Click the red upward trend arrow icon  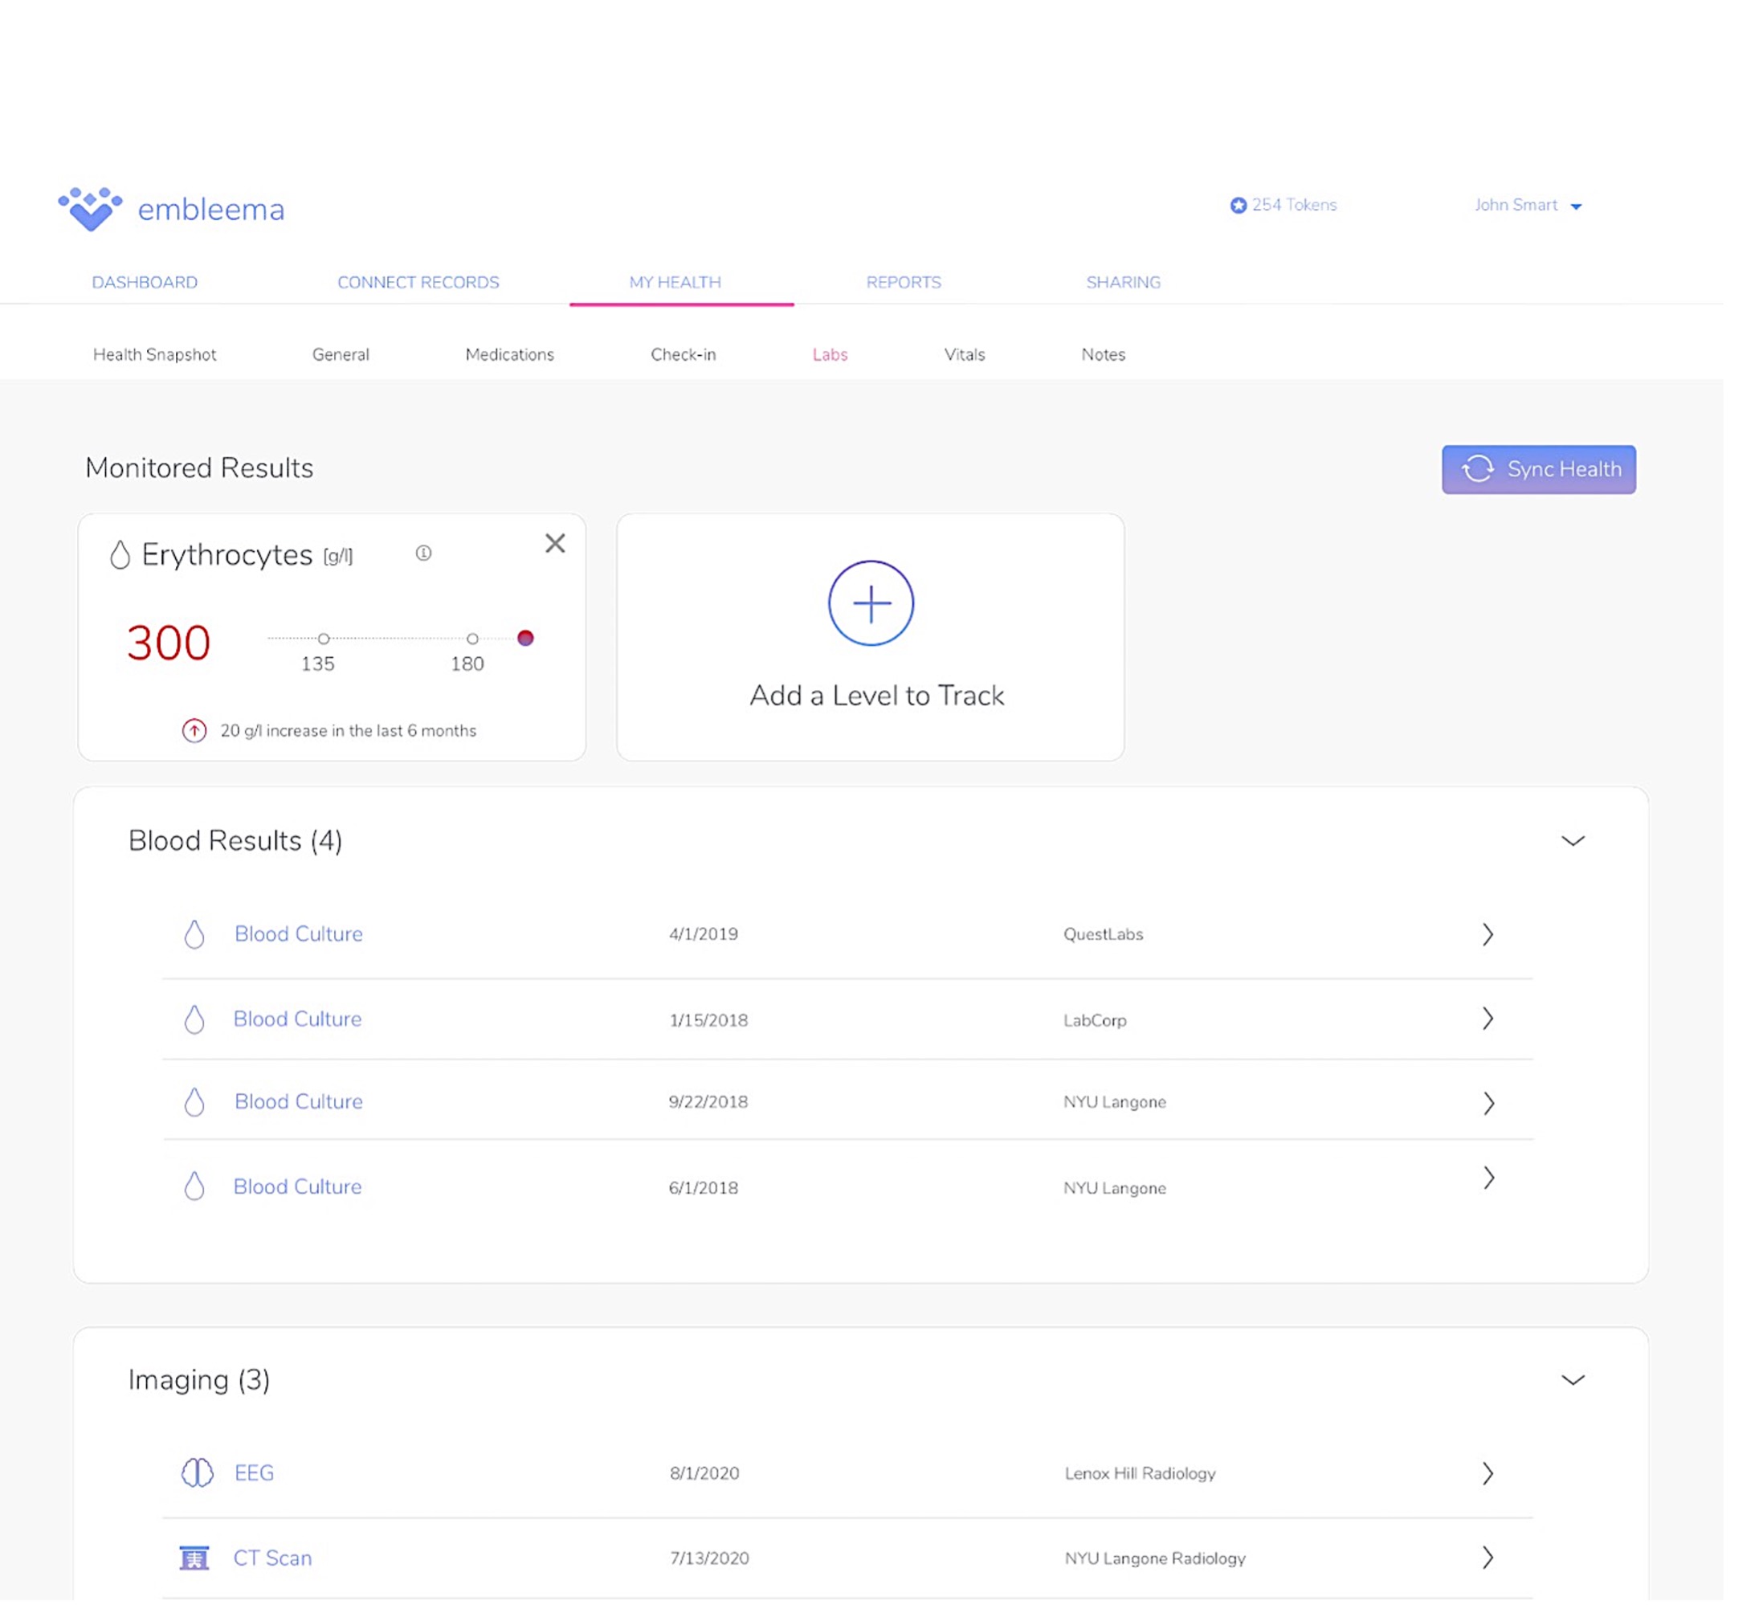coord(194,730)
